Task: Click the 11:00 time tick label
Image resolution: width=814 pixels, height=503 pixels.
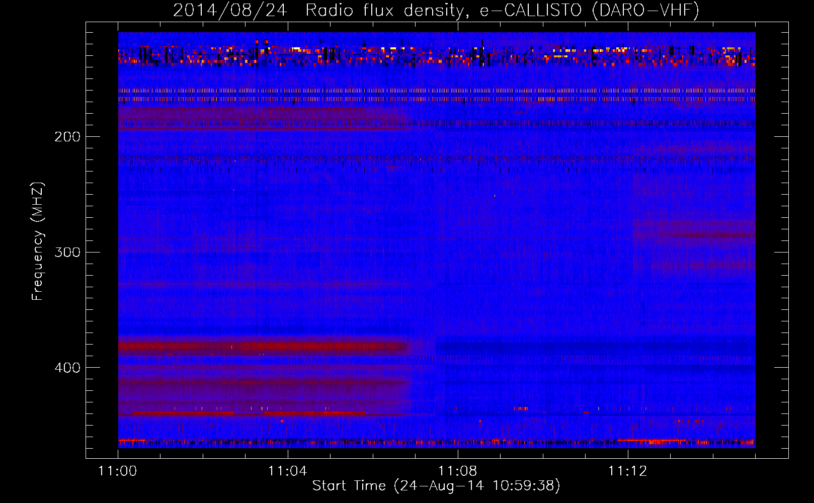Action: [117, 471]
